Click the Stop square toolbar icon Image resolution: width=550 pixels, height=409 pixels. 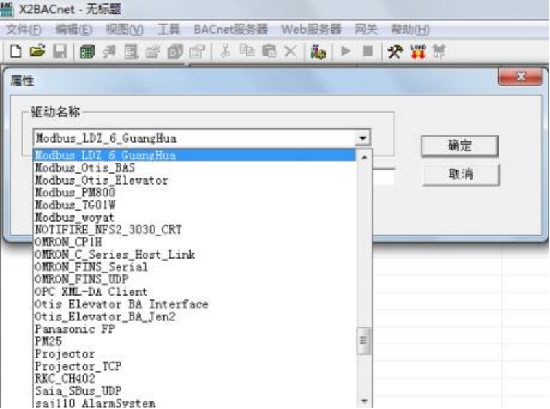[368, 51]
